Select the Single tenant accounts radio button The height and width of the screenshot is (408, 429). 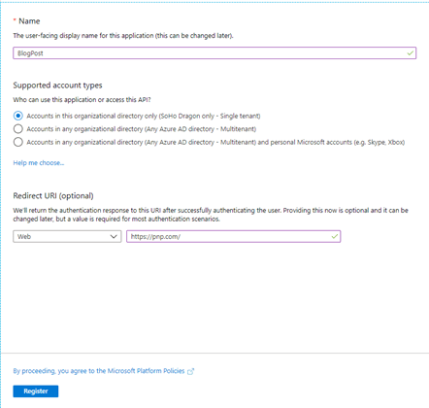tap(18, 116)
